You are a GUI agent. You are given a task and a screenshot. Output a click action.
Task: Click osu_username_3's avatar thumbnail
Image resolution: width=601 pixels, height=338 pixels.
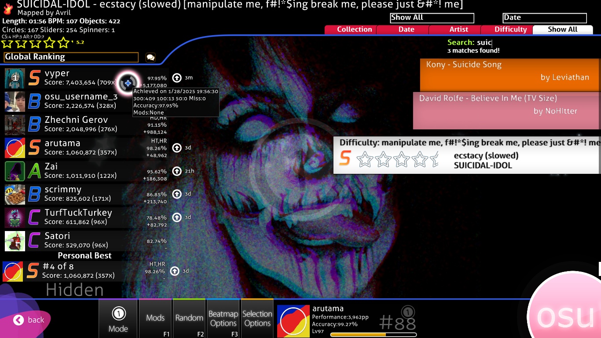(15, 102)
